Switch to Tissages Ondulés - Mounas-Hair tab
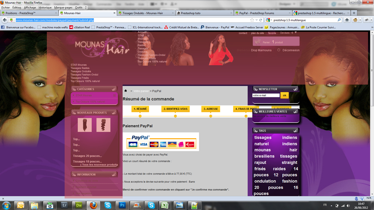 point(146,13)
